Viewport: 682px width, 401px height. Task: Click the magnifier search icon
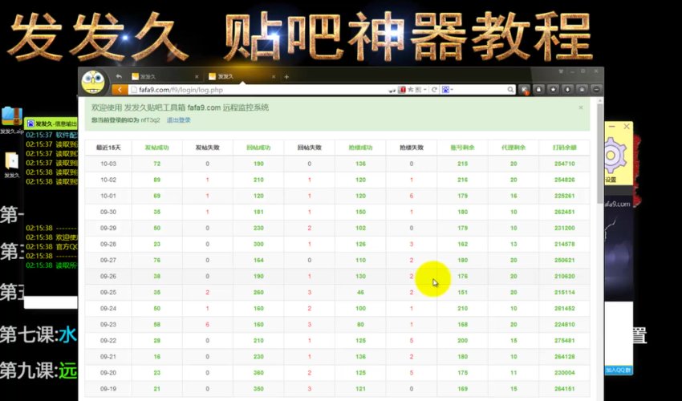click(x=510, y=90)
